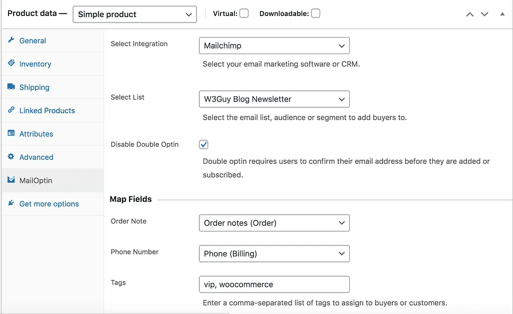The height and width of the screenshot is (314, 513).
Task: Click the General wrench icon
Action: click(11, 40)
